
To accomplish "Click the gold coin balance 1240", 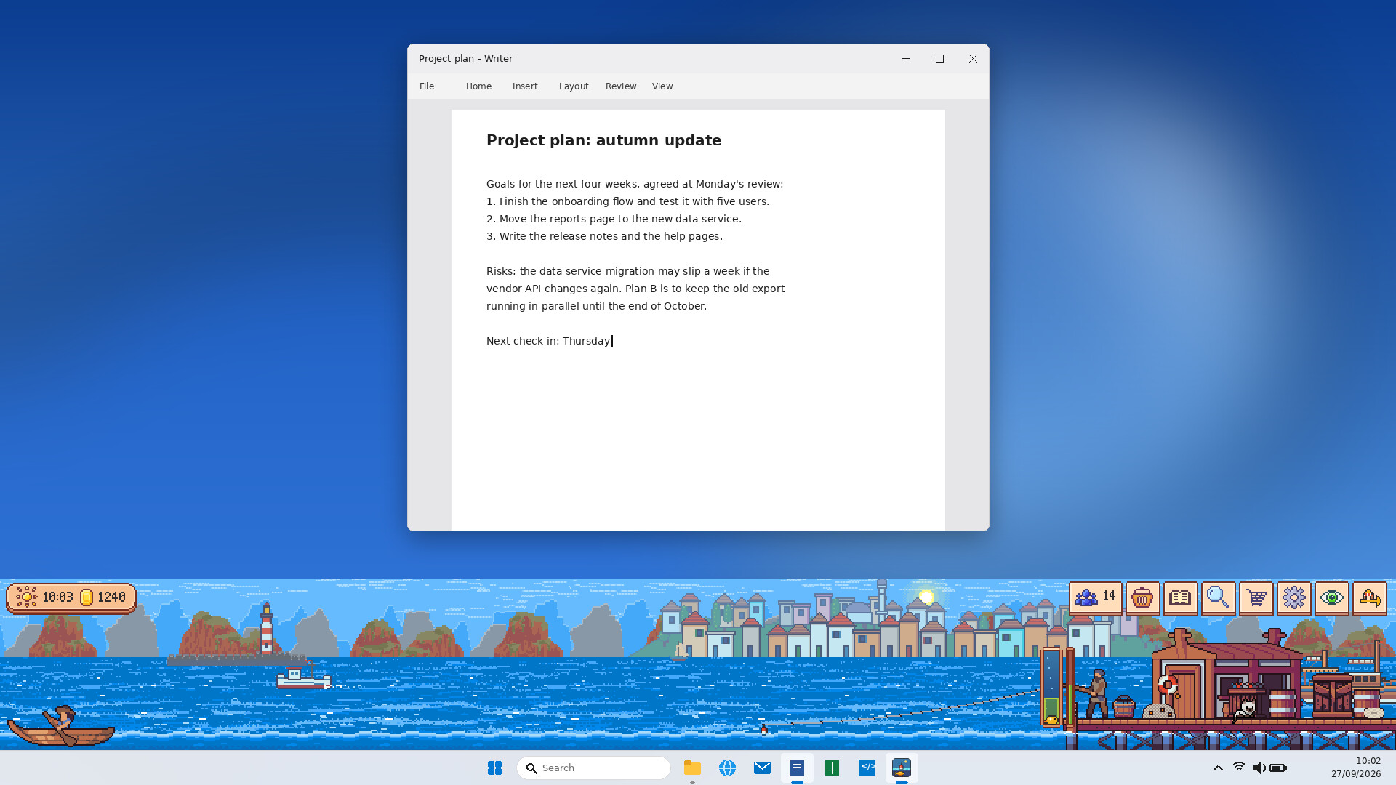I will click(x=103, y=597).
